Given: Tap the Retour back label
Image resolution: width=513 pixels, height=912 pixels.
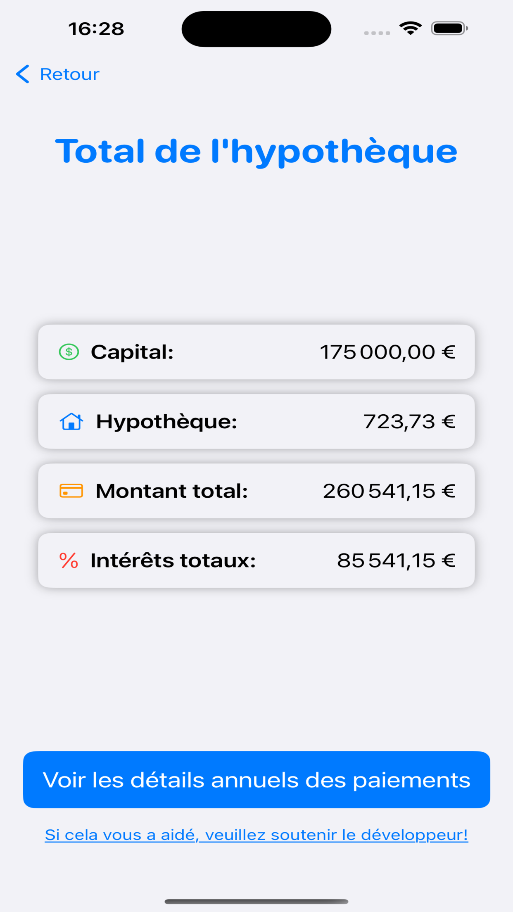Looking at the screenshot, I should (69, 74).
